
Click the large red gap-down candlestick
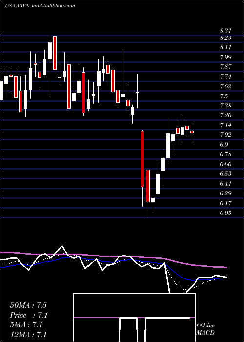tap(142, 159)
